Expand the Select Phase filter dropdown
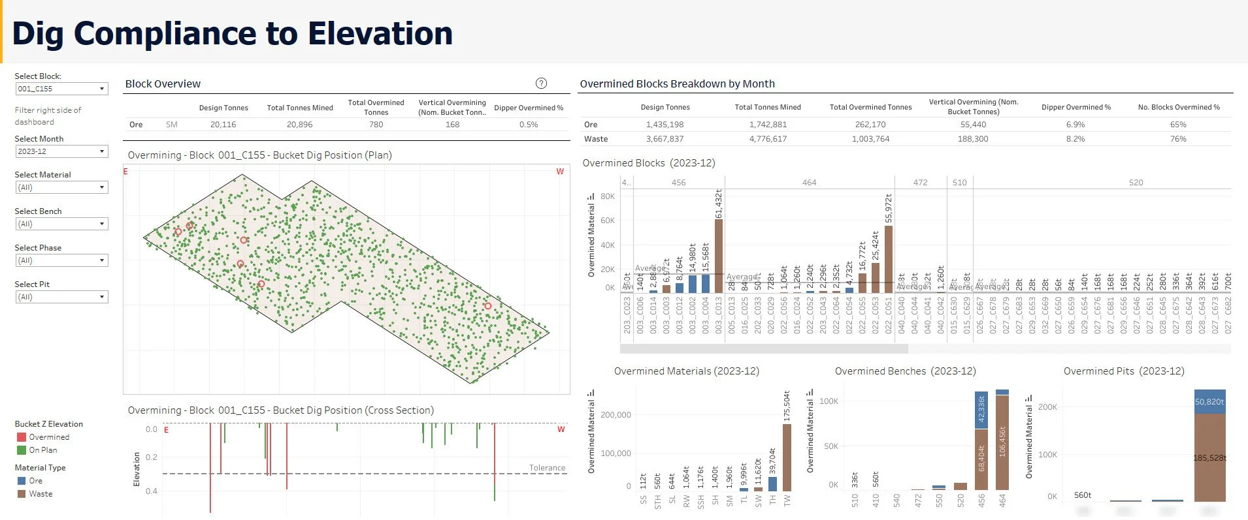 (61, 260)
